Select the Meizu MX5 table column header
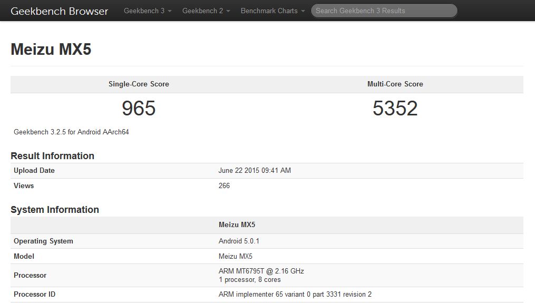Screen dimensions: 535x303 point(237,225)
